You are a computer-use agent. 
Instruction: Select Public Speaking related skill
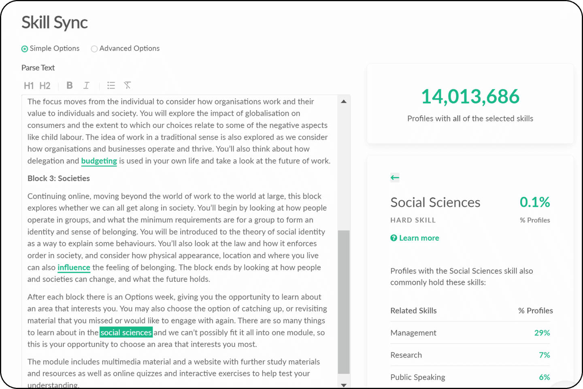(x=417, y=377)
